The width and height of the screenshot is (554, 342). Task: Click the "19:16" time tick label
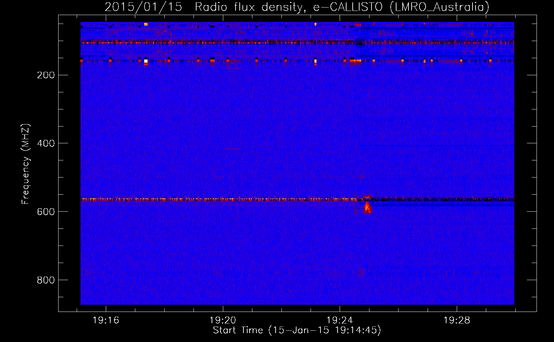106,320
